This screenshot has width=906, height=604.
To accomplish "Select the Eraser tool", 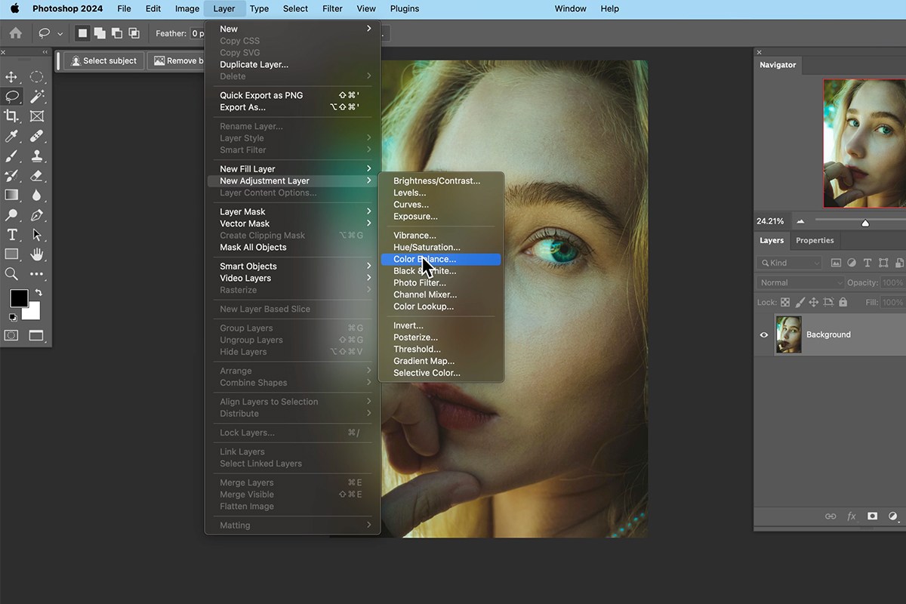I will 36,175.
